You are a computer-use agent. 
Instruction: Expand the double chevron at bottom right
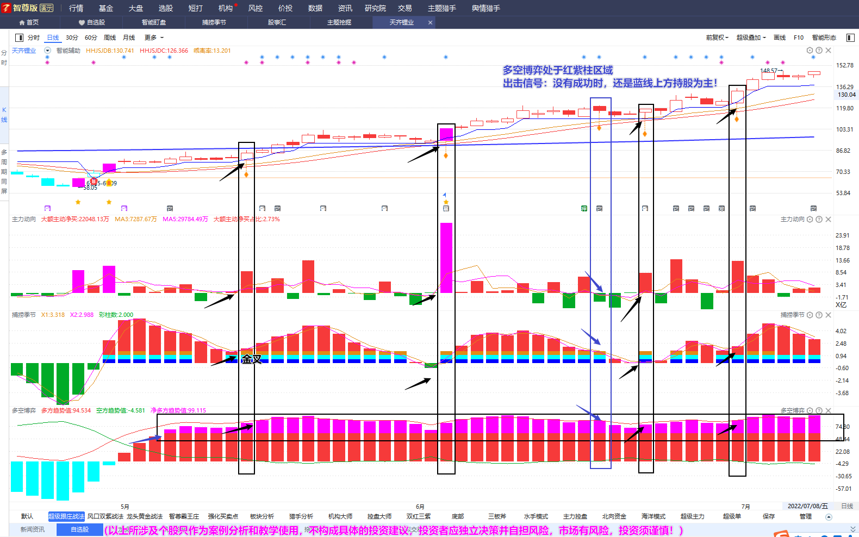pyautogui.click(x=853, y=529)
